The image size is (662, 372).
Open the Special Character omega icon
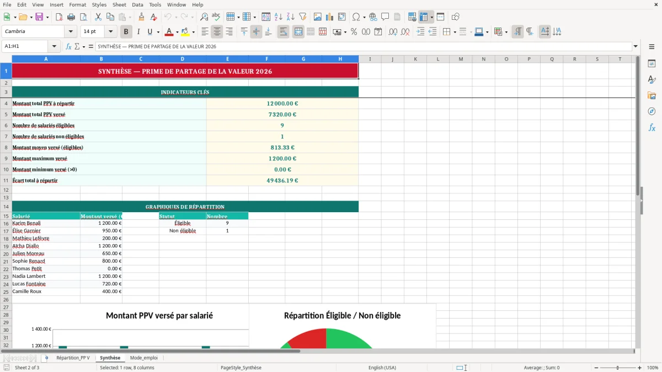tap(356, 17)
